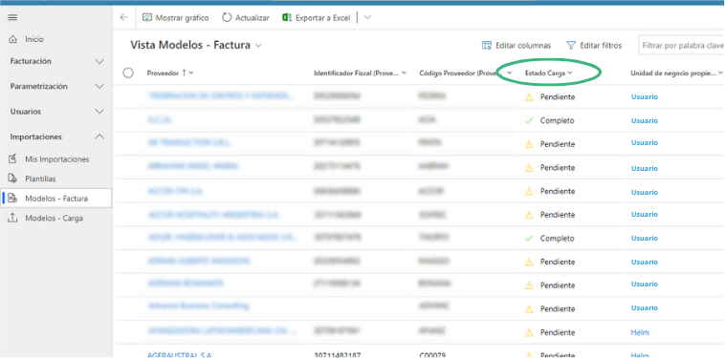This screenshot has width=725, height=358.
Task: Click the back arrow icon
Action: 124,17
